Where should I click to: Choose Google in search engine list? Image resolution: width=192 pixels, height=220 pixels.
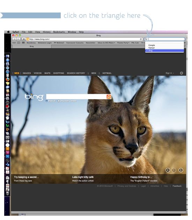click(x=164, y=45)
